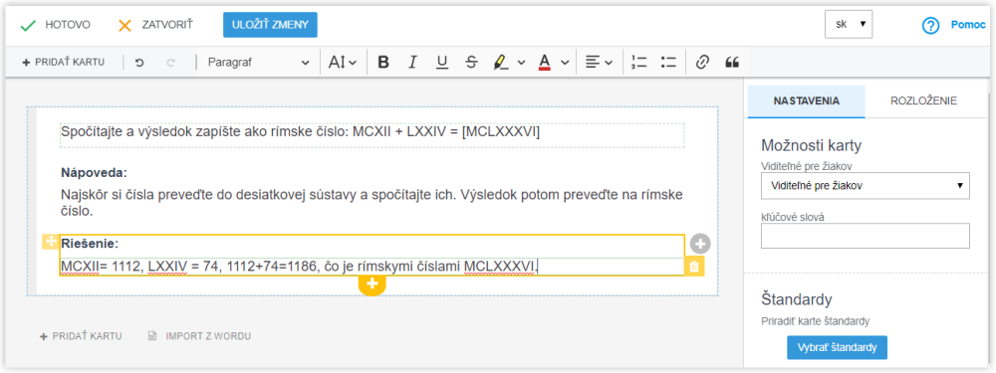Create a bulleted list
This screenshot has width=996, height=373.
pyautogui.click(x=668, y=62)
